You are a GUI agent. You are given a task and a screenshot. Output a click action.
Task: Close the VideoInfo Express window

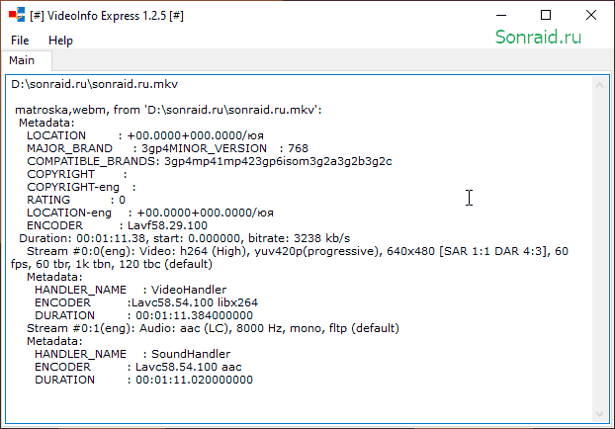(591, 15)
